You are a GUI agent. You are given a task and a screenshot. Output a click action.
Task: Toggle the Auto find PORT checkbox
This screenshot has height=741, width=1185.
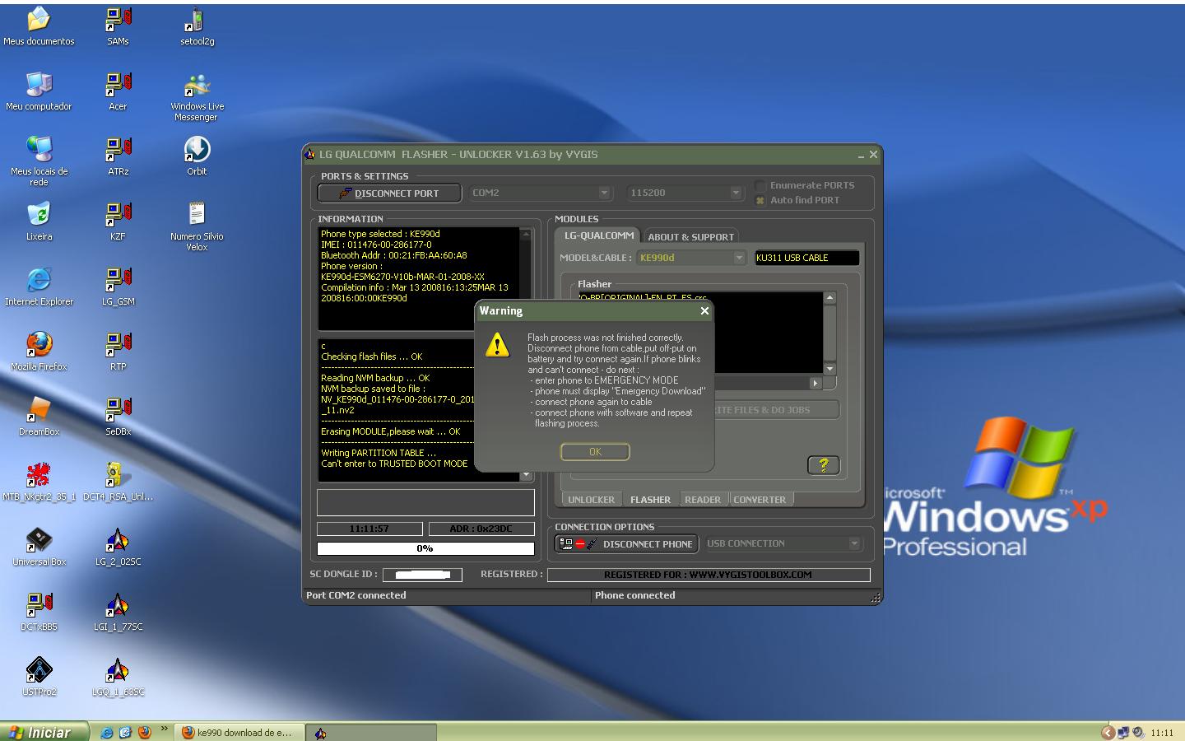[760, 200]
